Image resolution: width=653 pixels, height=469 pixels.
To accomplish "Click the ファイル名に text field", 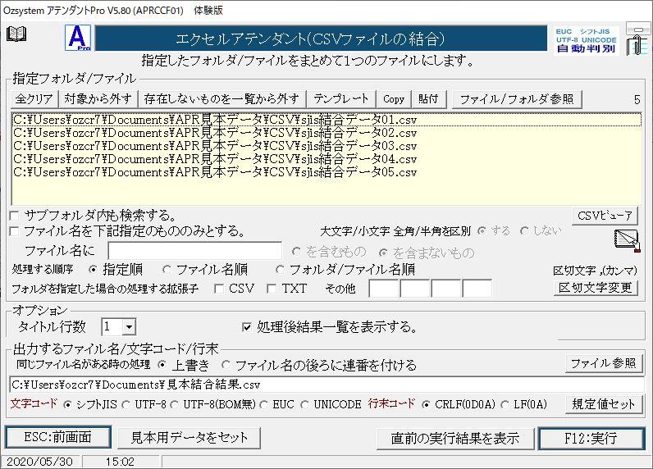I will 195,251.
